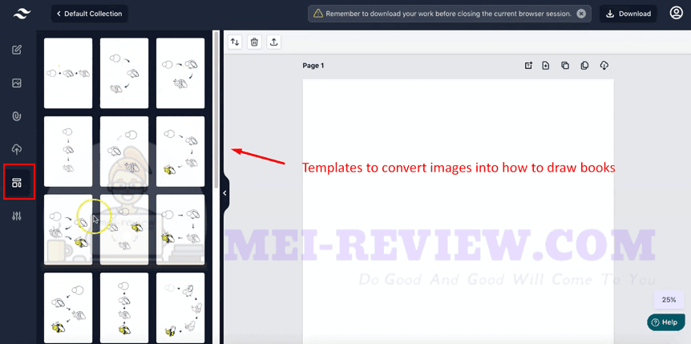
Task: Click the upload export icon in toolbar
Action: 273,42
